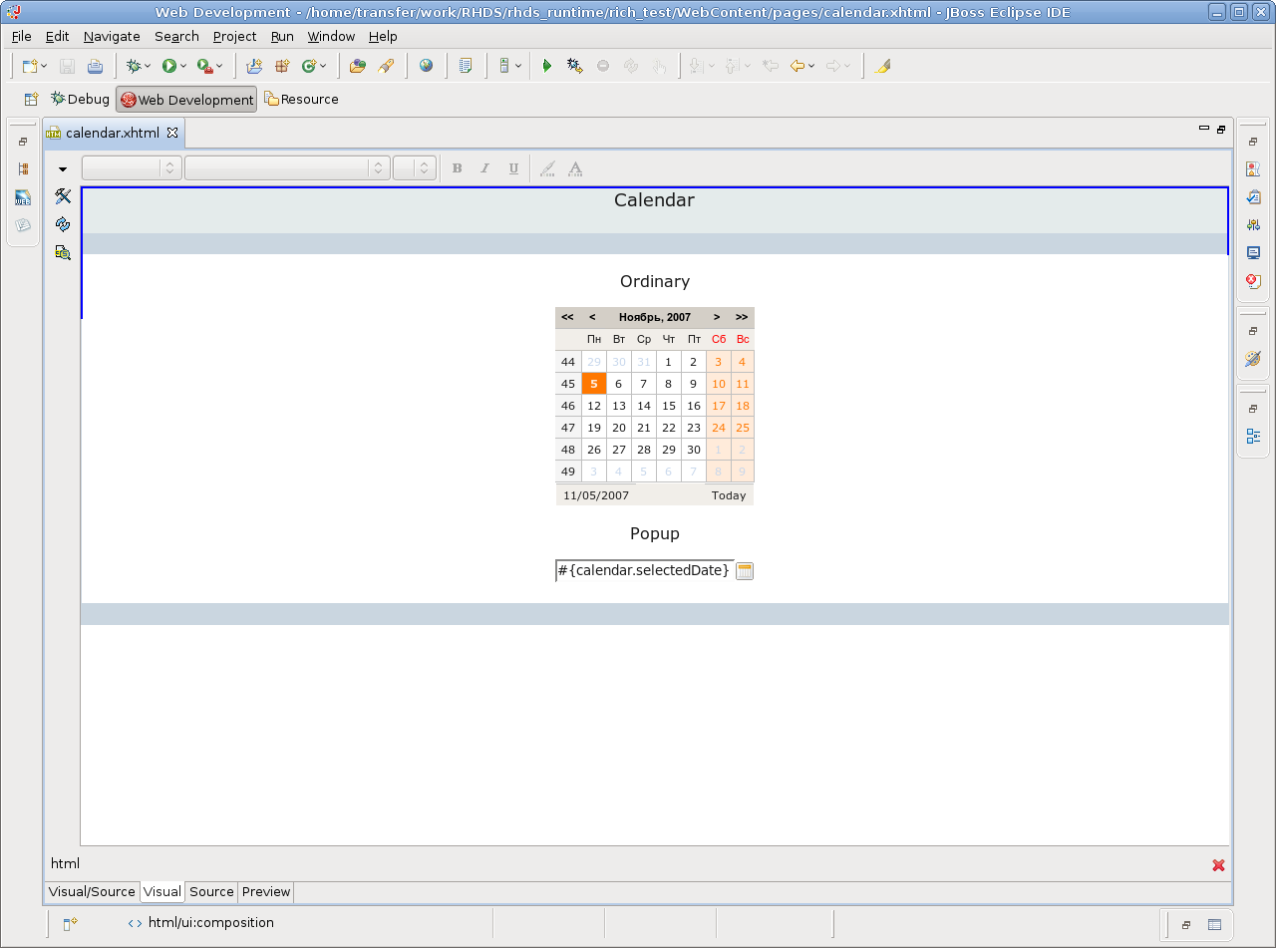Open the Problems error view icon

click(1253, 281)
